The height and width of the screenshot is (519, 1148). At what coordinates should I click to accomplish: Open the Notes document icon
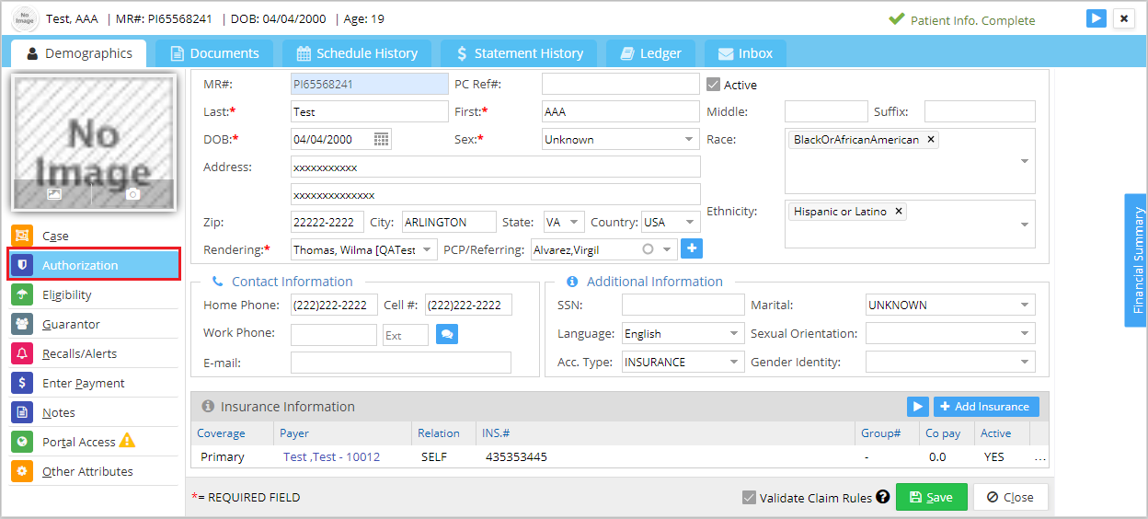(22, 412)
